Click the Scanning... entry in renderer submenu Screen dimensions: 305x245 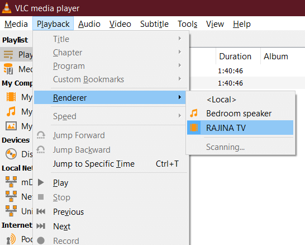pos(240,147)
